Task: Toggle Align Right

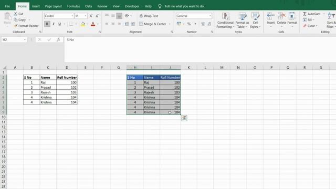Action: tap(119, 24)
